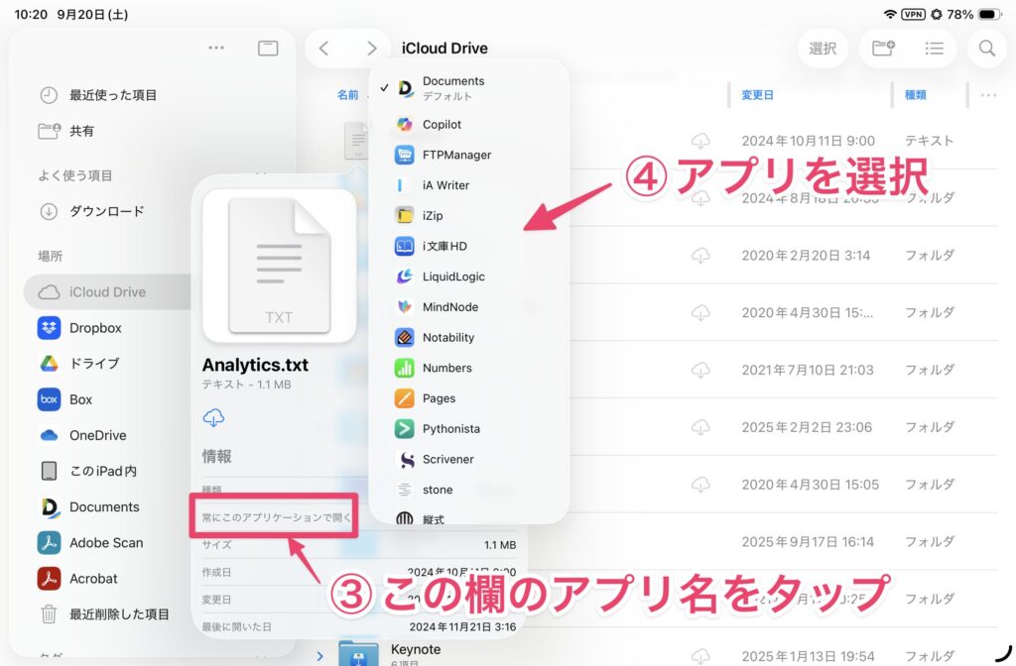
Task: Click the Scrivener app icon
Action: [405, 459]
